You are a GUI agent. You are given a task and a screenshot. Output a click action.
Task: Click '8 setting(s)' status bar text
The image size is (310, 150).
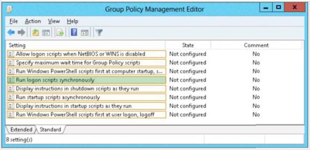click(19, 140)
